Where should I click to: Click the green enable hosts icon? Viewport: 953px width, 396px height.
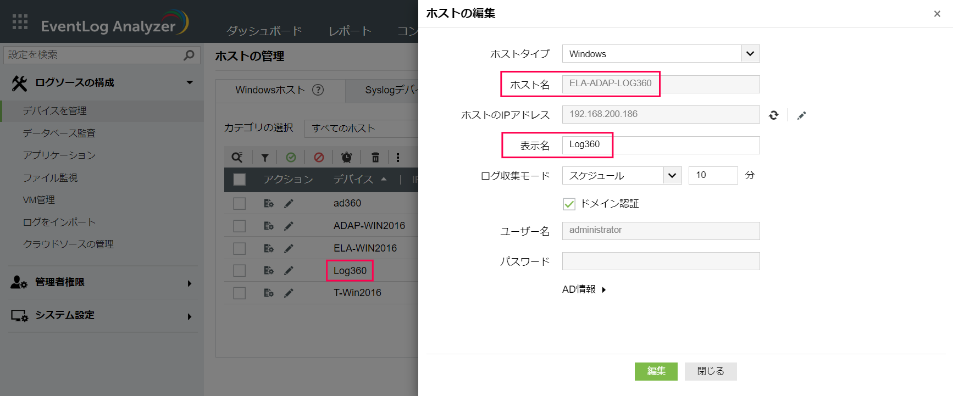[x=291, y=158]
